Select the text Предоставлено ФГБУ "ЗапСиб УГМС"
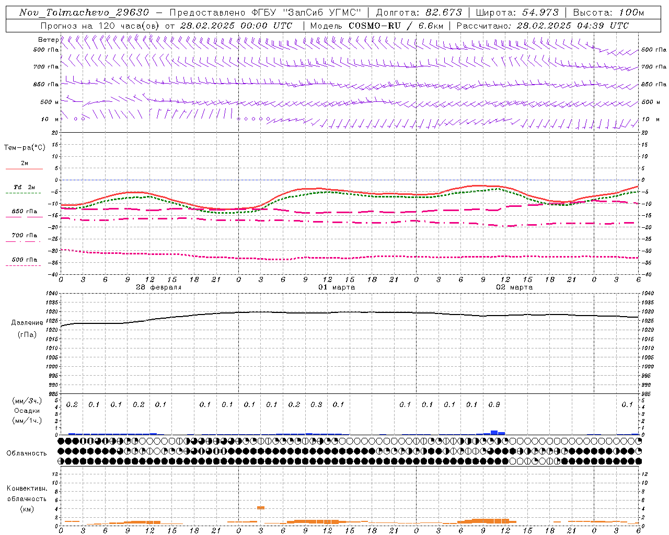The image size is (669, 535). coord(266,13)
